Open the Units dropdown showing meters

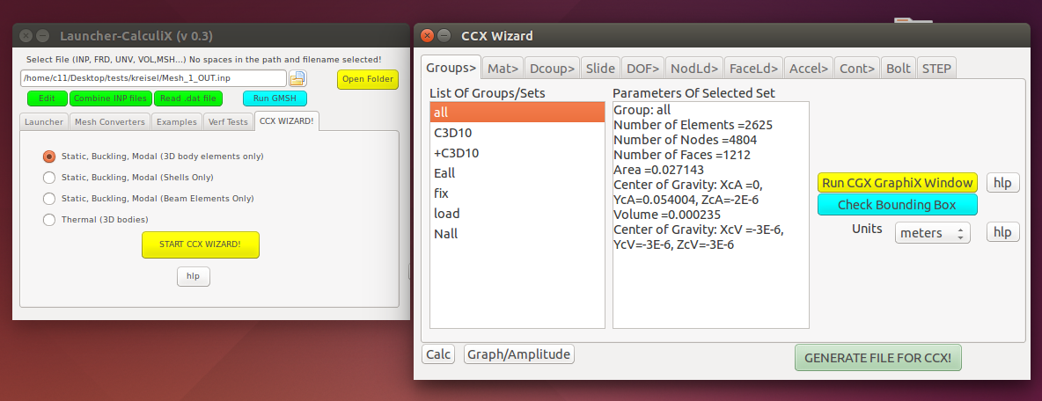932,232
